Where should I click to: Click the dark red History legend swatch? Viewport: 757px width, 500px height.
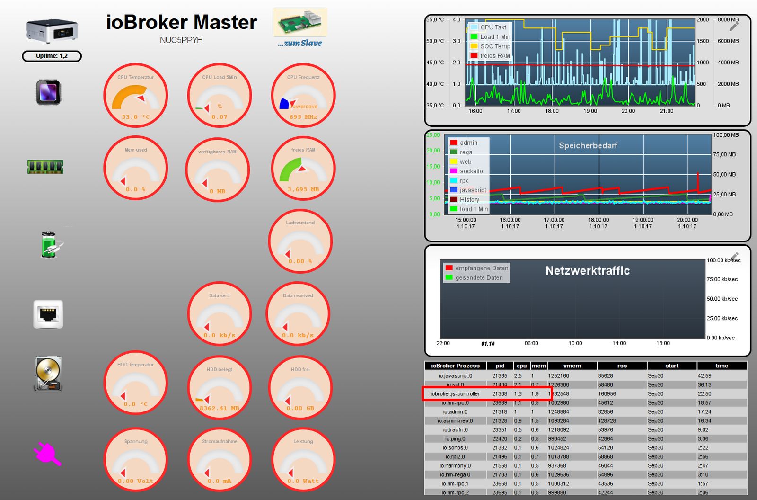453,199
